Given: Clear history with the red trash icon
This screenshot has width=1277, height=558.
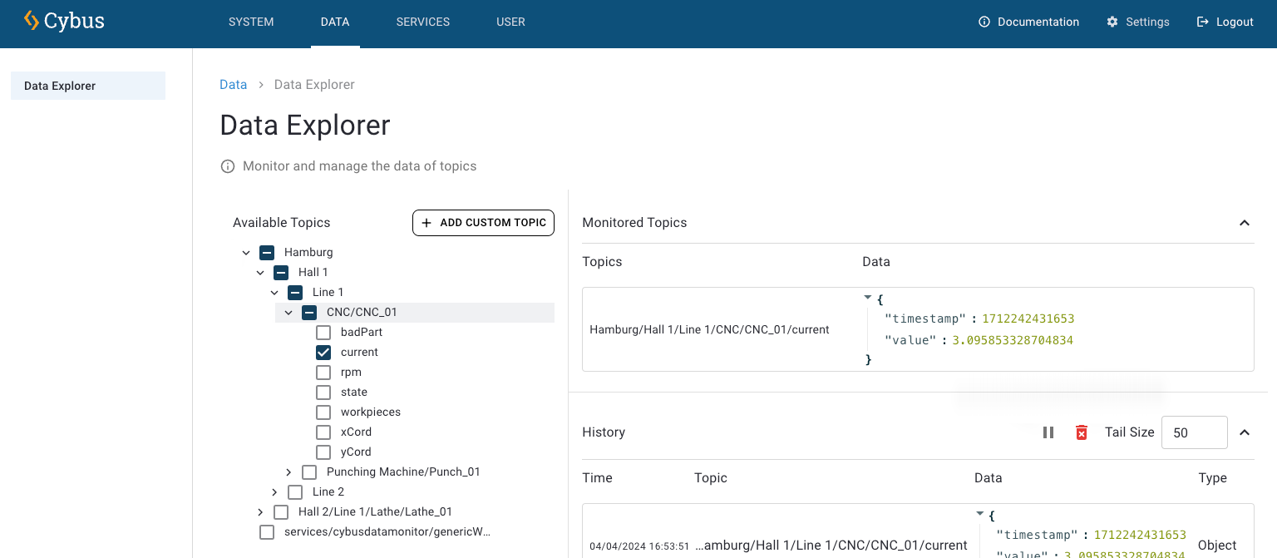Looking at the screenshot, I should click(x=1081, y=432).
